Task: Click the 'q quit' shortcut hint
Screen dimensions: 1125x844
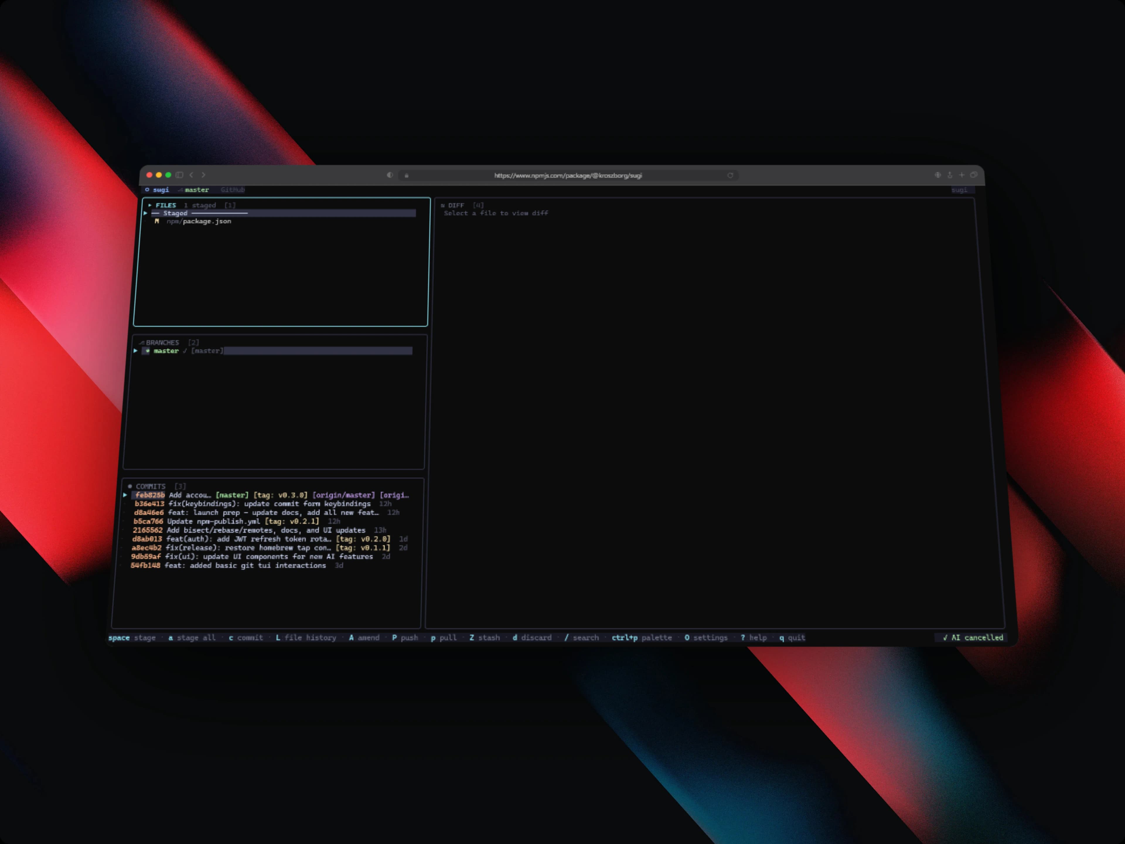Action: [792, 638]
